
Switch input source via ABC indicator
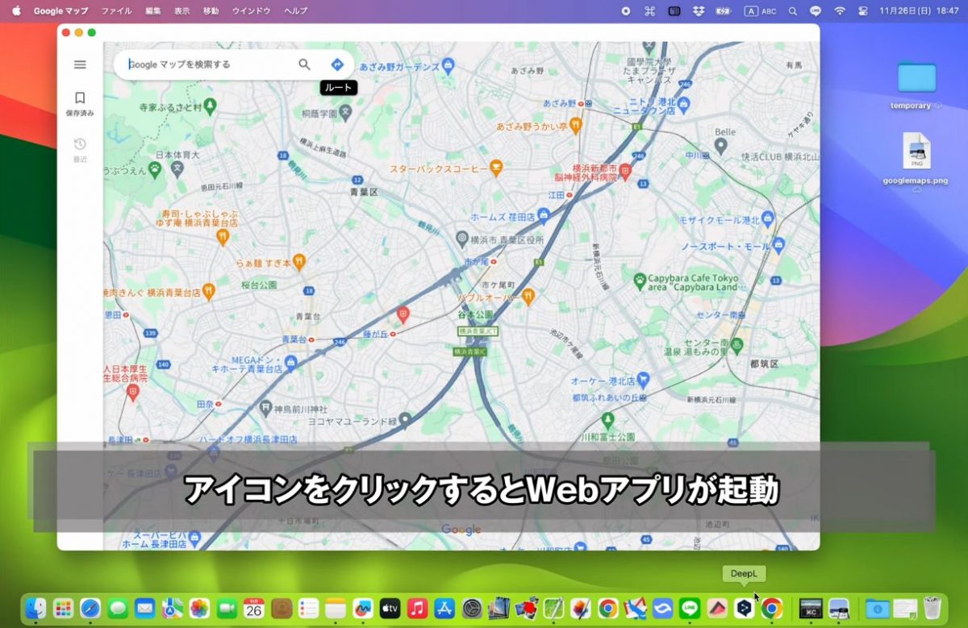point(761,11)
